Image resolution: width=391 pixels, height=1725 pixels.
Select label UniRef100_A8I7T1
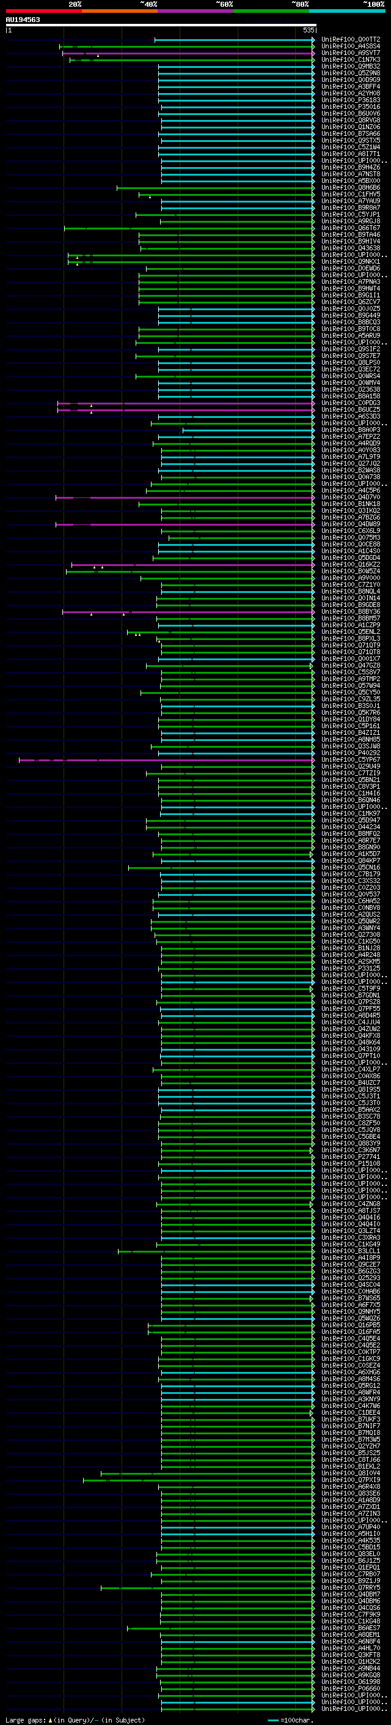tap(351, 154)
